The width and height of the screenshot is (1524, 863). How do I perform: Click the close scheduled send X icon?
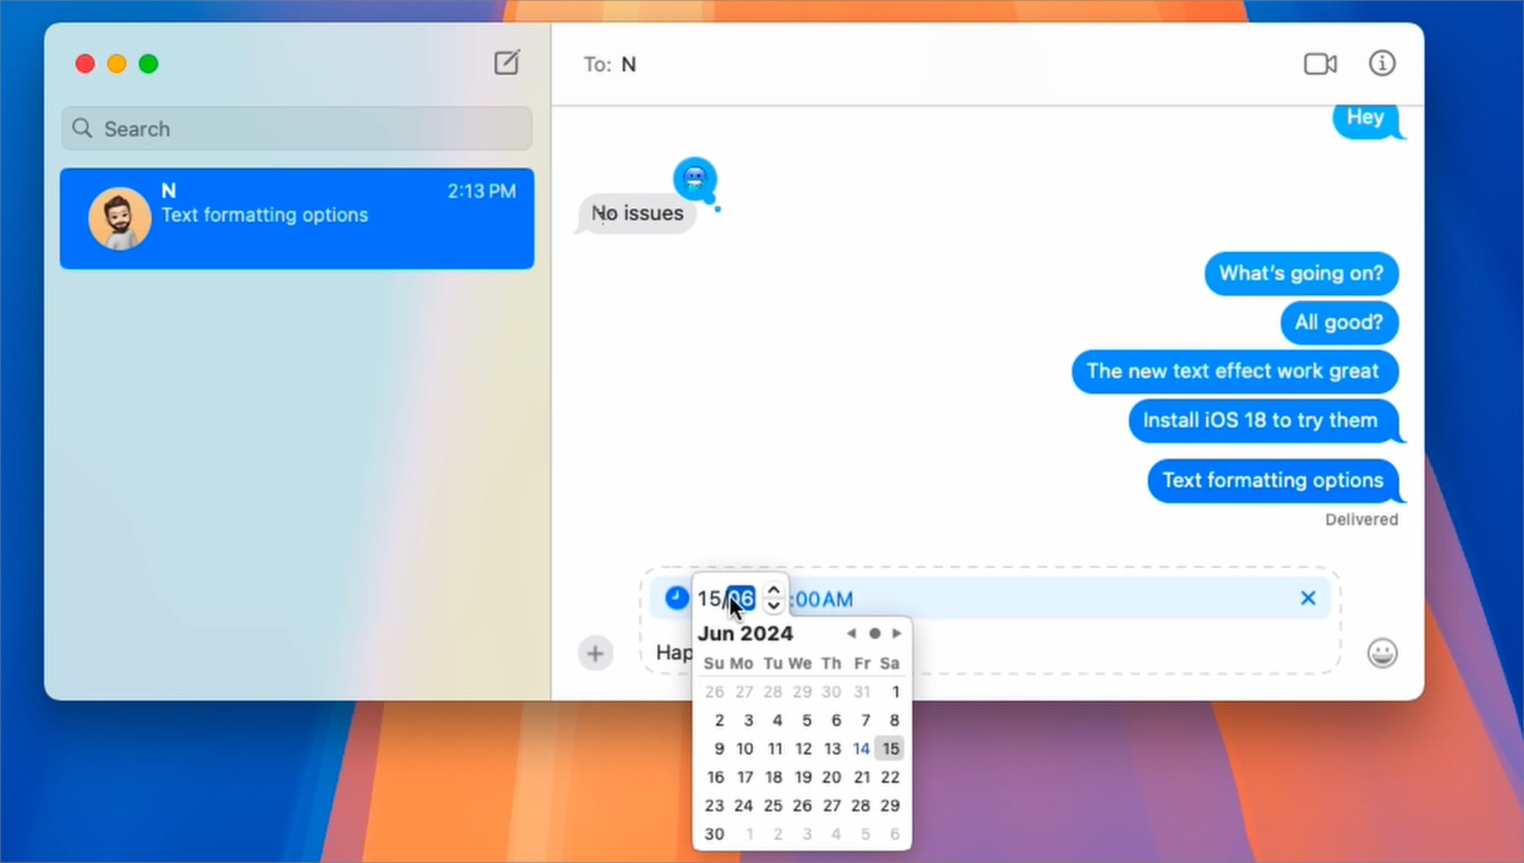coord(1308,597)
